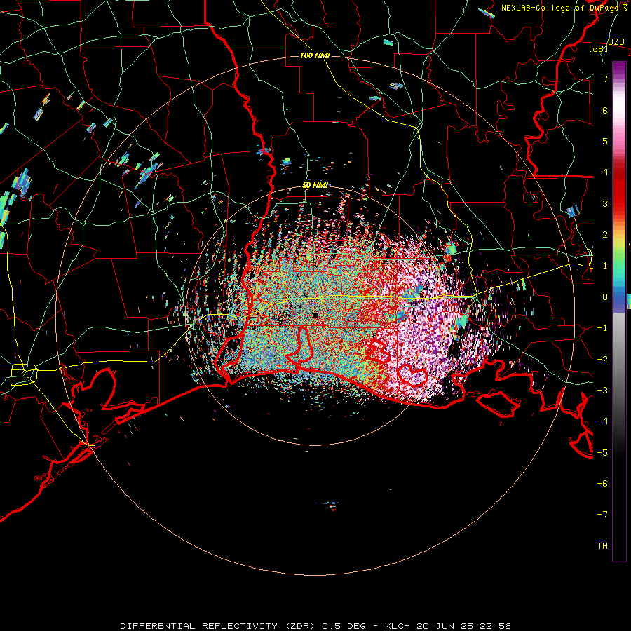Click the -7 tick on color scale
The height and width of the screenshot is (631, 631).
(602, 515)
